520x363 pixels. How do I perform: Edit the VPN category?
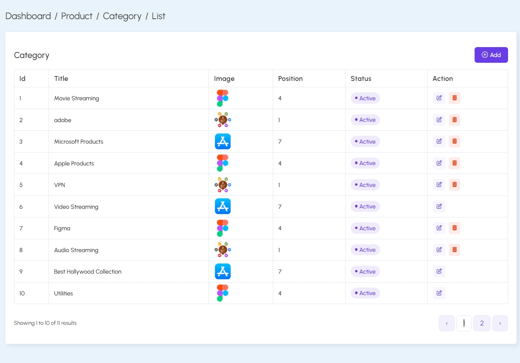tap(439, 185)
